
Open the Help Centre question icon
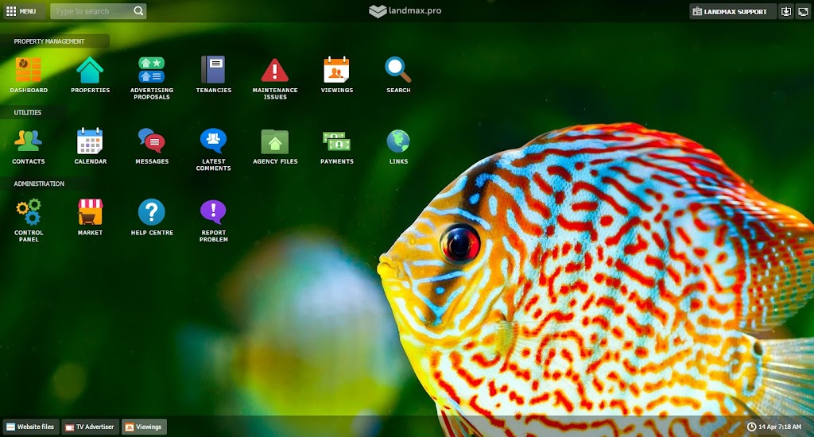click(x=152, y=212)
